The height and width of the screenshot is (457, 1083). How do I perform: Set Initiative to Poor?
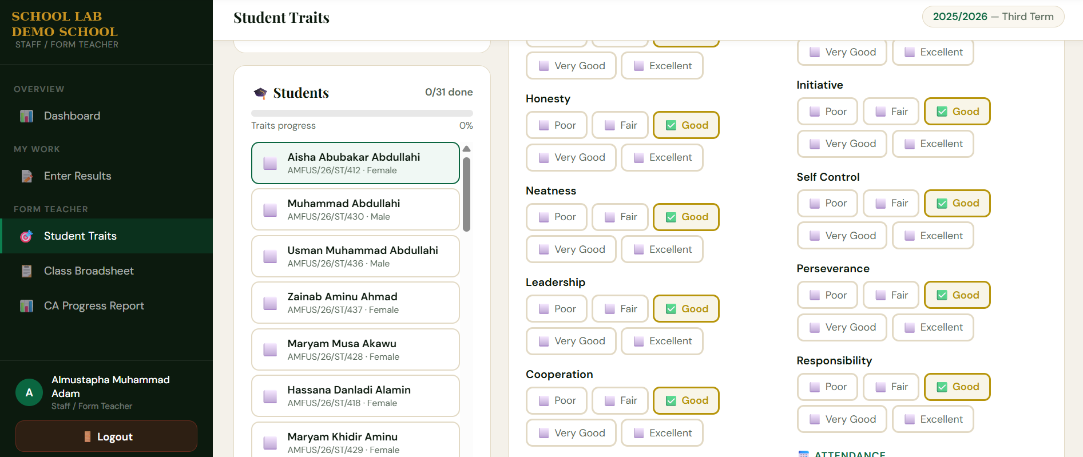pos(827,112)
